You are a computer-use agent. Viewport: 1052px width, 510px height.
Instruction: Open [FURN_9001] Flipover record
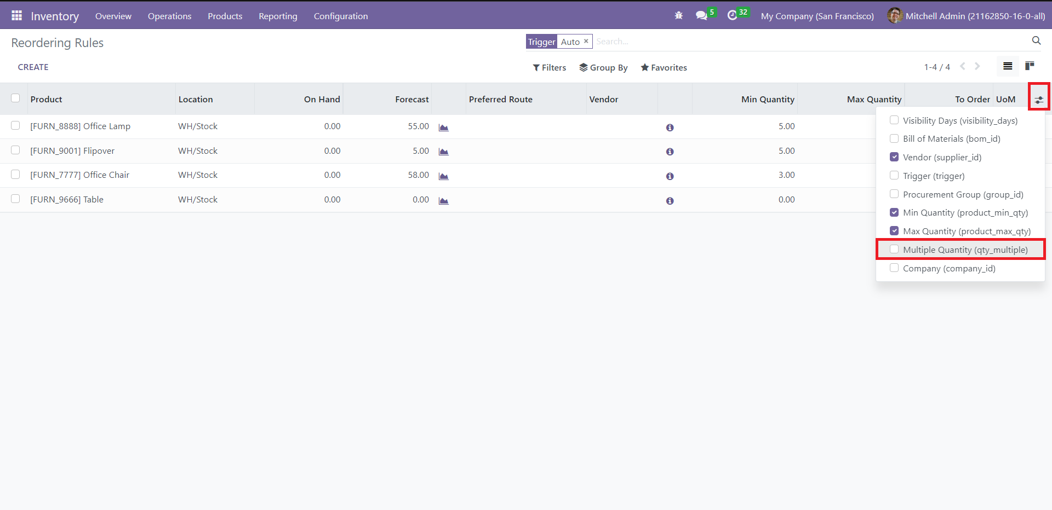72,150
